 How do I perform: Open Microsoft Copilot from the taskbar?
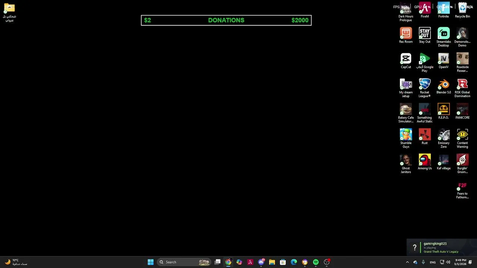click(239, 262)
